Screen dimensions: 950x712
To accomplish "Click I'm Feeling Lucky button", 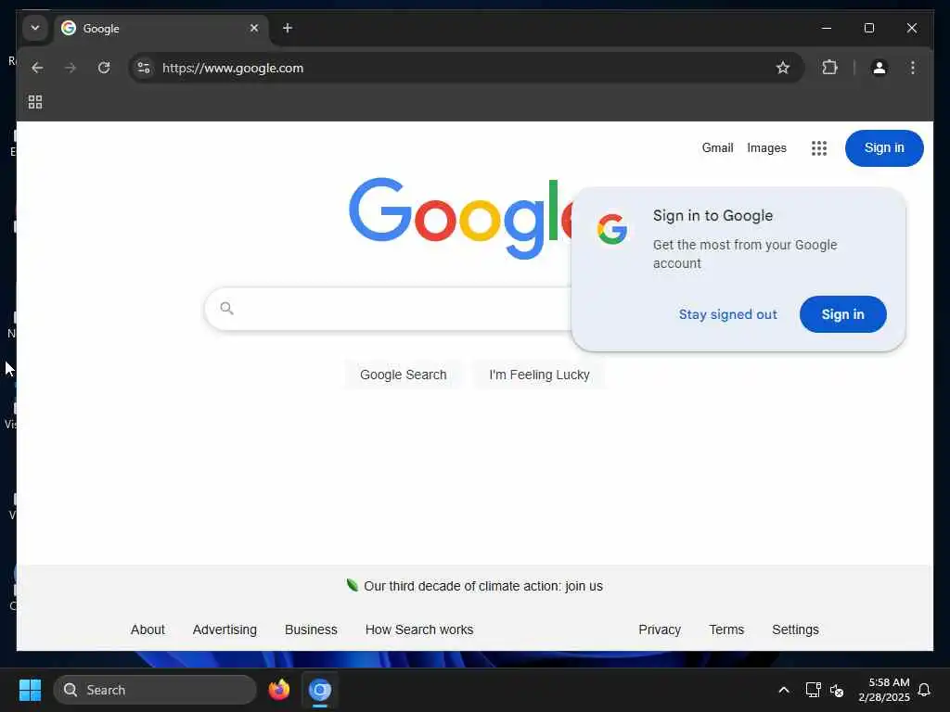I will (x=539, y=375).
